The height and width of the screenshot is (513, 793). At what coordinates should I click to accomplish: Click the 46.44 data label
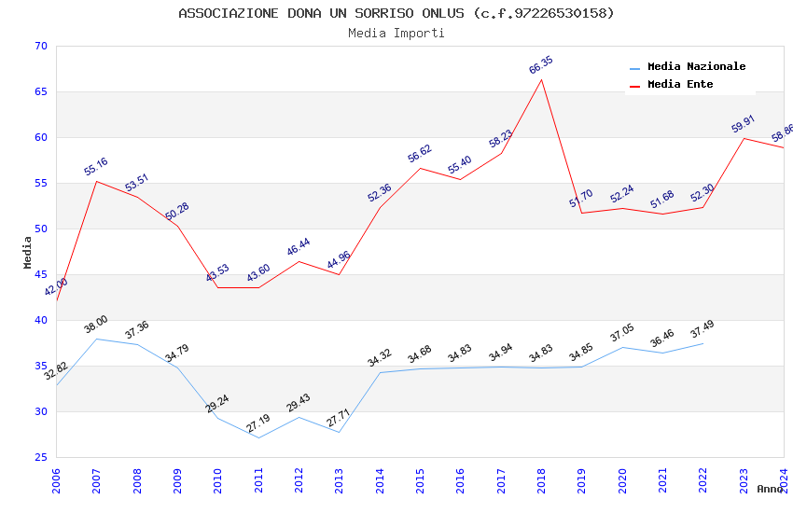[x=298, y=246]
